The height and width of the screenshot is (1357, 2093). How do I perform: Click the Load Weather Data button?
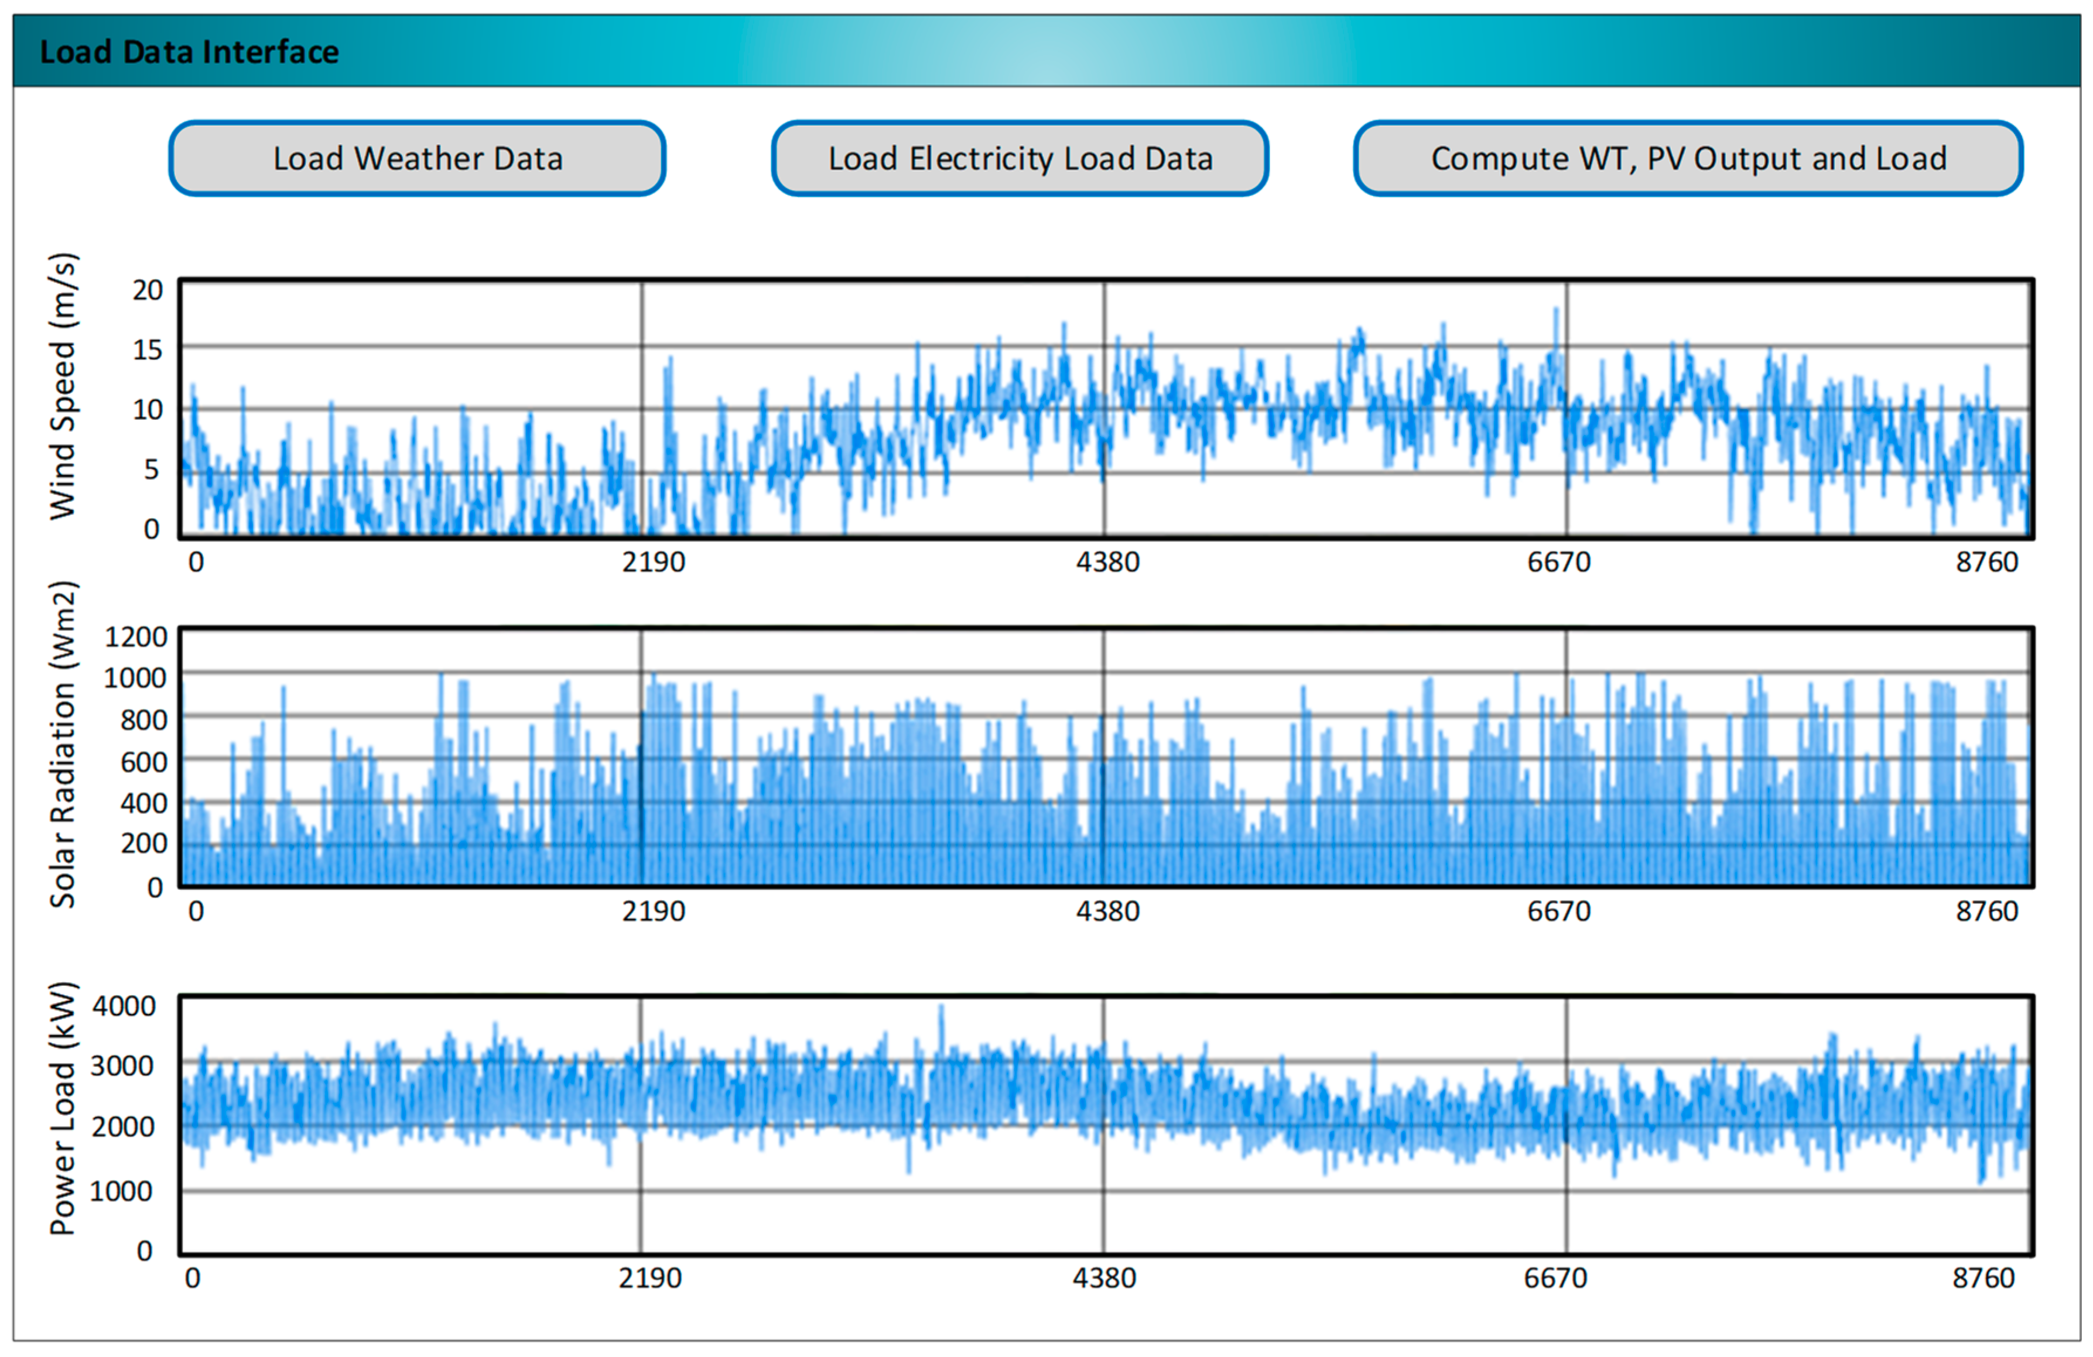coord(417,158)
